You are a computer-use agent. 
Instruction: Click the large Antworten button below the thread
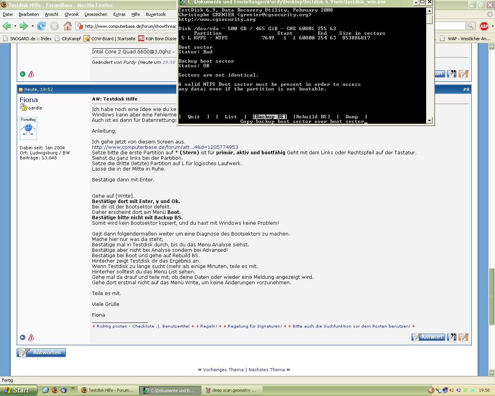(41, 353)
